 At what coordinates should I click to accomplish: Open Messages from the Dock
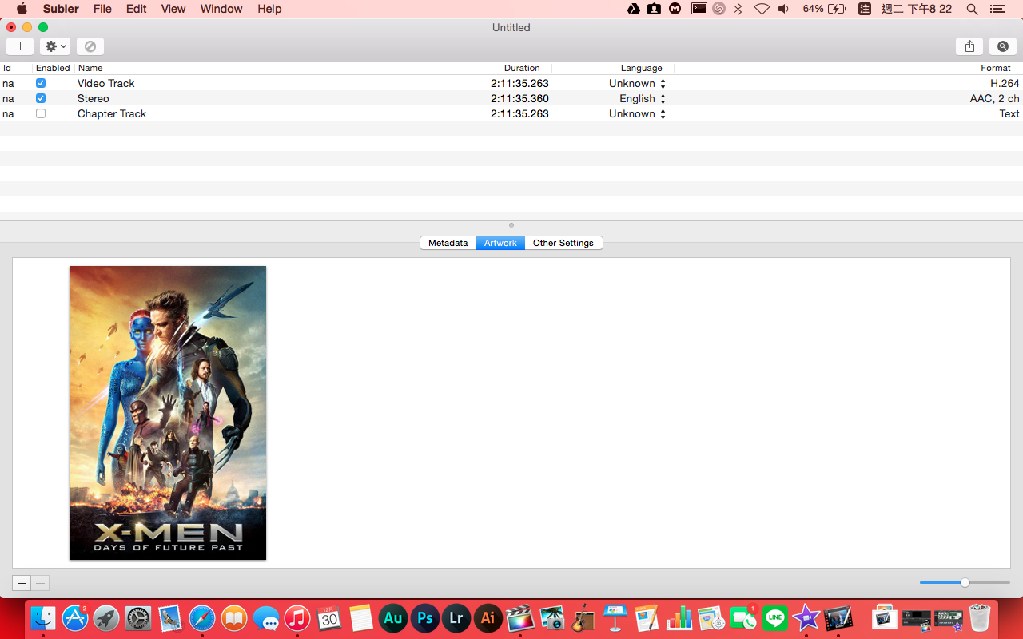[266, 617]
